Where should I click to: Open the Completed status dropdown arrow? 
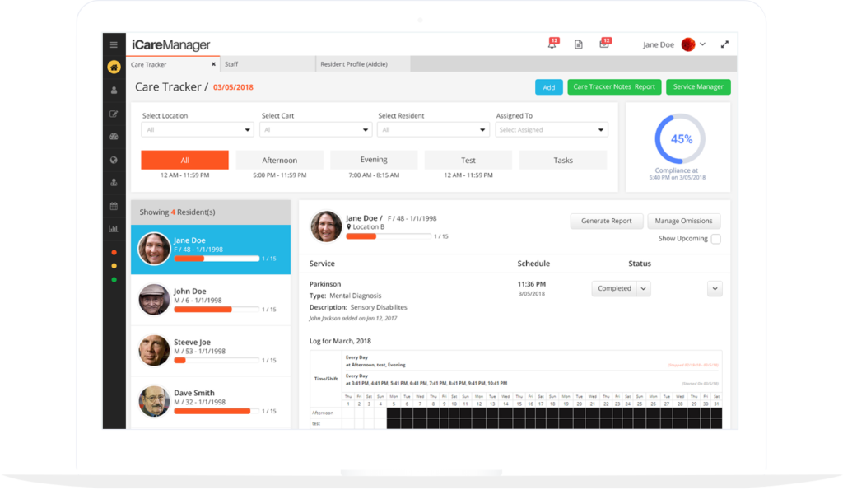pyautogui.click(x=644, y=288)
